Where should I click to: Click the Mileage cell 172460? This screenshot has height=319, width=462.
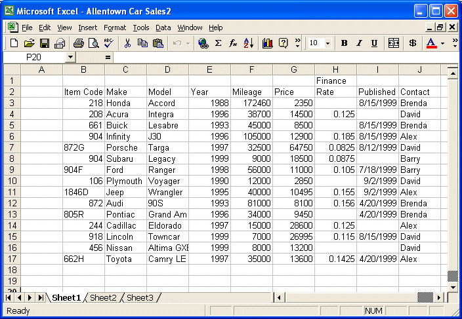251,103
